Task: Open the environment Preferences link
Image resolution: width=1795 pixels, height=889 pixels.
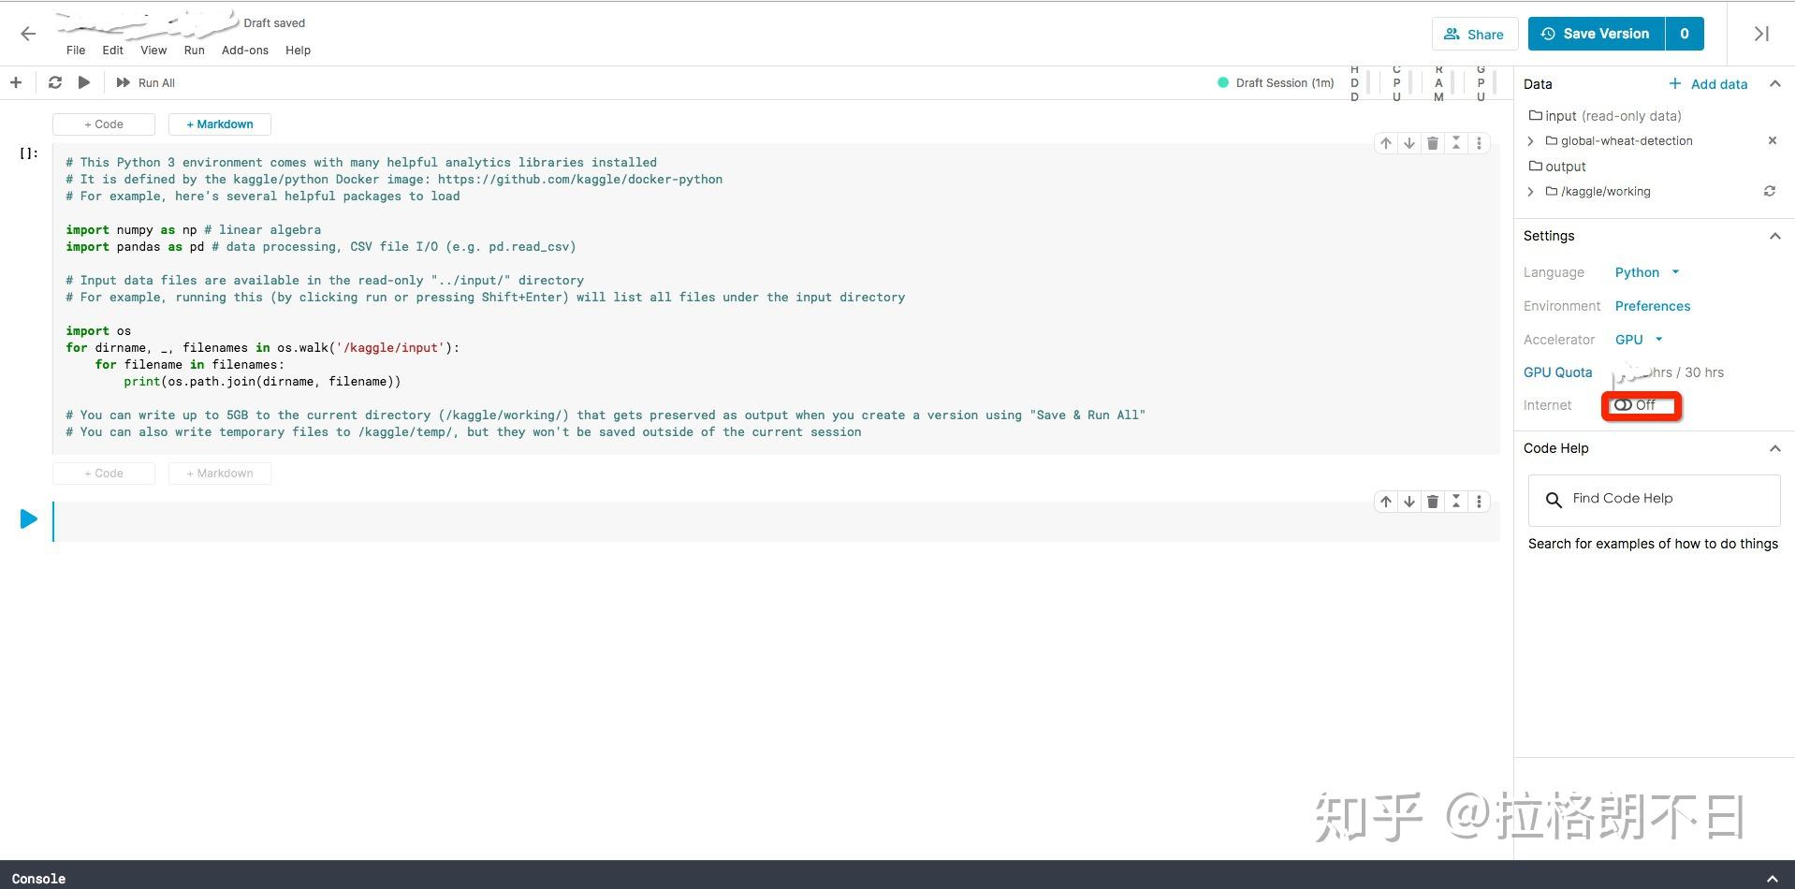Action: [1652, 306]
